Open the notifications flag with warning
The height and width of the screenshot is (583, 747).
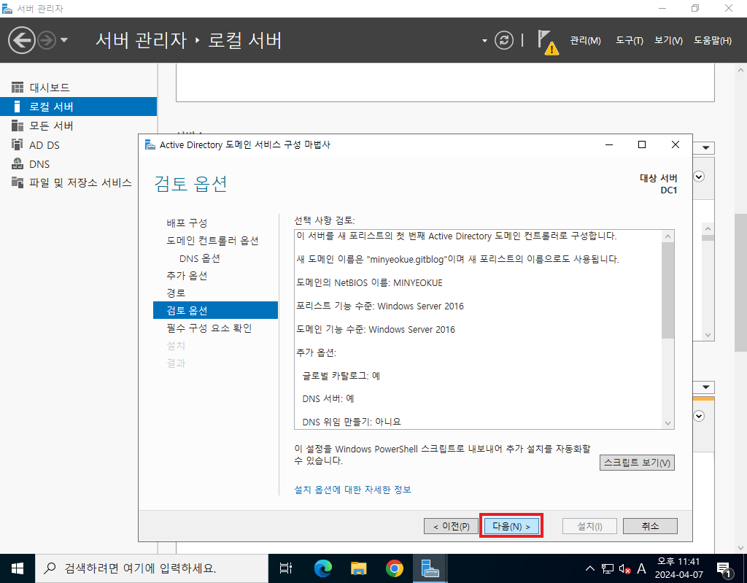548,42
